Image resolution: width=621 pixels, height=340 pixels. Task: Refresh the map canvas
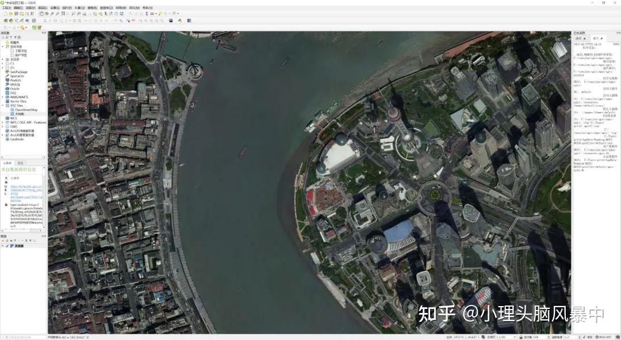(121, 13)
